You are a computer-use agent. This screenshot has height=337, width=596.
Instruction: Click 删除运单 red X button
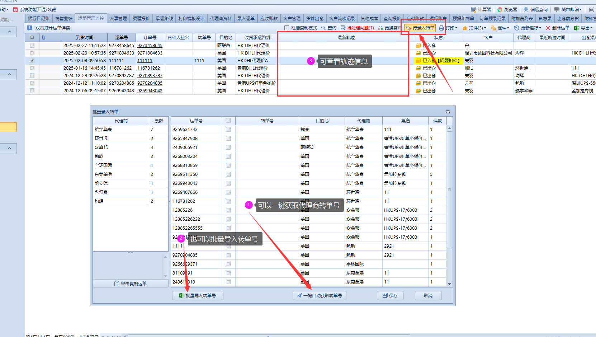pyautogui.click(x=557, y=28)
